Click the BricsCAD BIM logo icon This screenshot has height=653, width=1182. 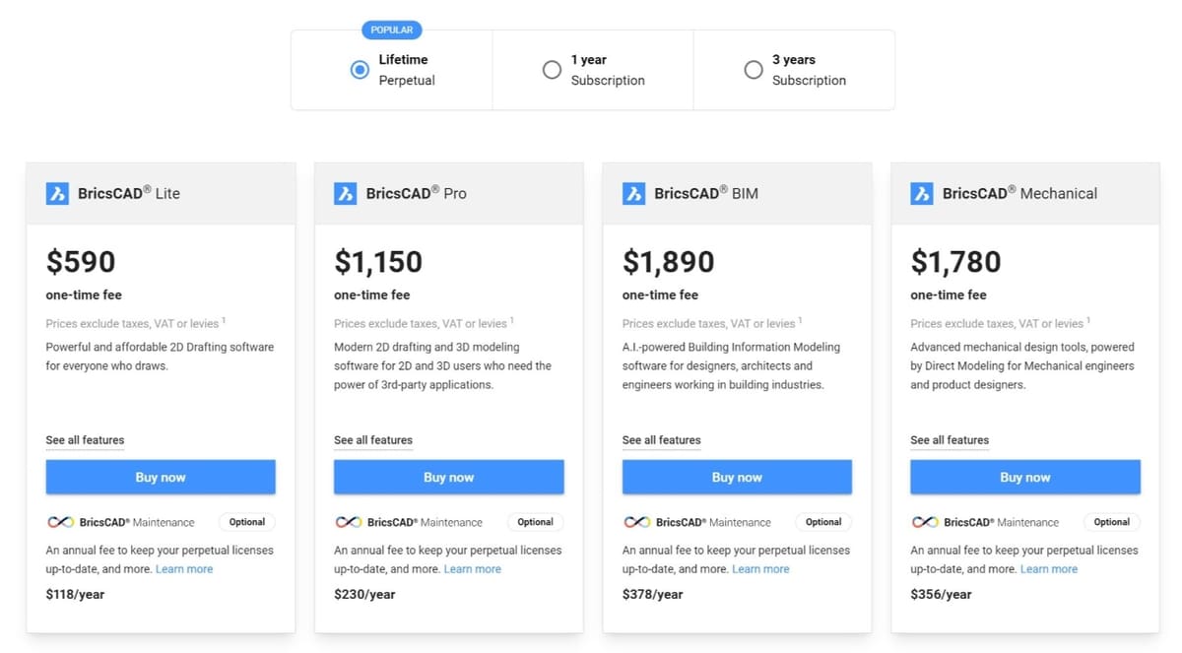point(633,193)
